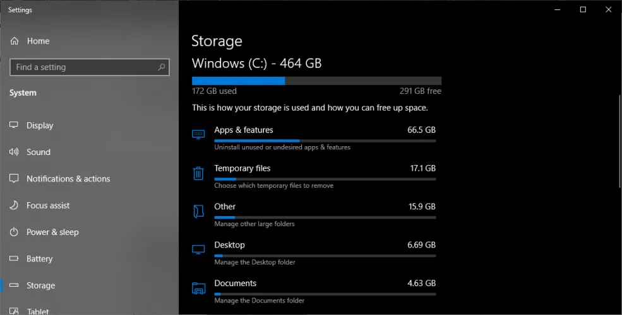Click the Temporary files trash icon
622x315 pixels.
click(x=198, y=173)
